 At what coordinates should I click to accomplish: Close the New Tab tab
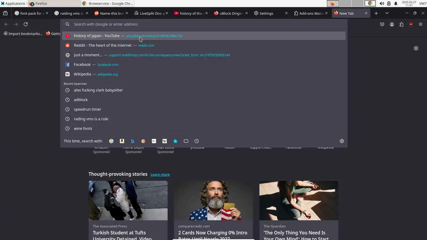coord(366,13)
